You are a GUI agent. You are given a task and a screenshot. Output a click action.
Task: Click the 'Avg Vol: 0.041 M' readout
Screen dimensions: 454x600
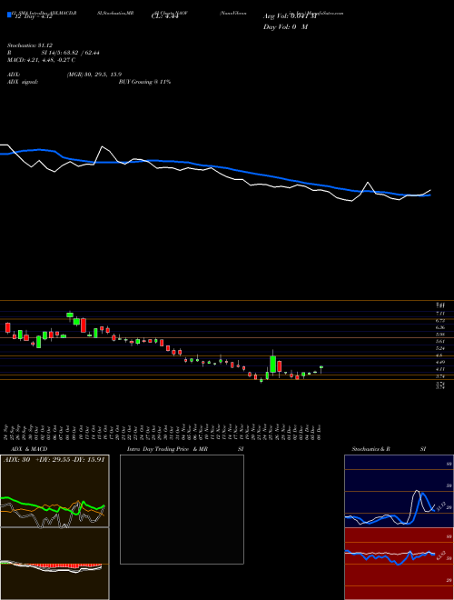tap(290, 16)
